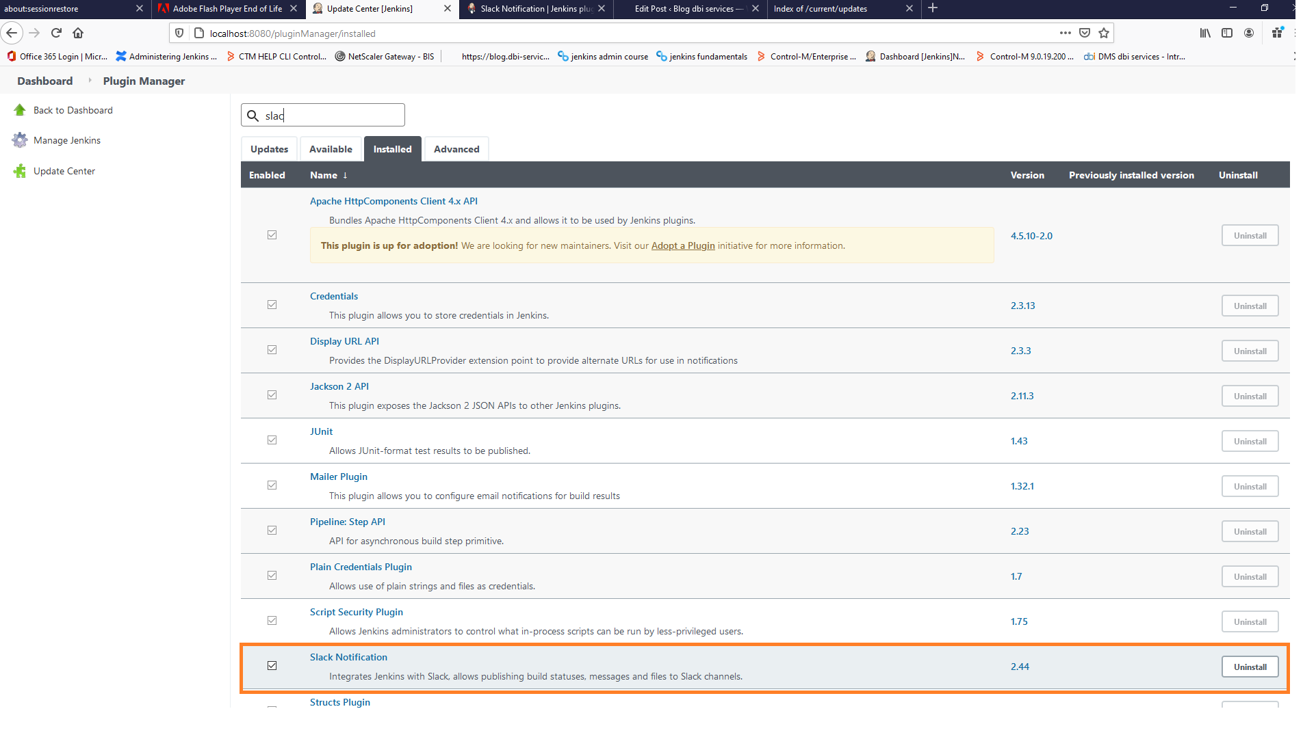
Task: Close the Update Center [Jenkins] tab
Action: tap(448, 8)
